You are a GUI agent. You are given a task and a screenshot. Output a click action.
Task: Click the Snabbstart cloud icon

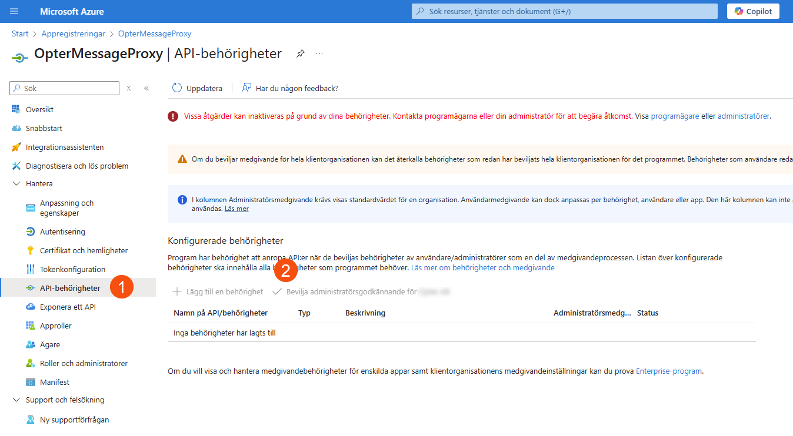point(16,128)
